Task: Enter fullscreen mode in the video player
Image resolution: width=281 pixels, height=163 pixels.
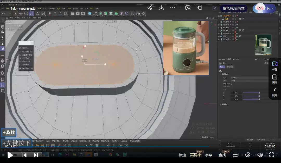Action: (x=272, y=155)
